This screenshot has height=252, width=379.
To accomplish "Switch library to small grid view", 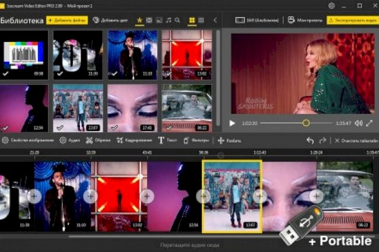I will [x=201, y=20].
